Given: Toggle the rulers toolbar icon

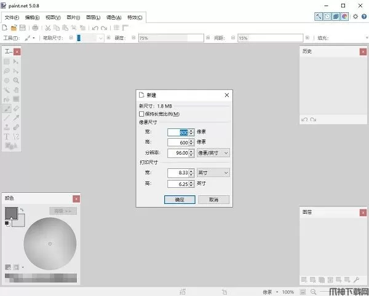Looking at the screenshot, I should (x=125, y=28).
